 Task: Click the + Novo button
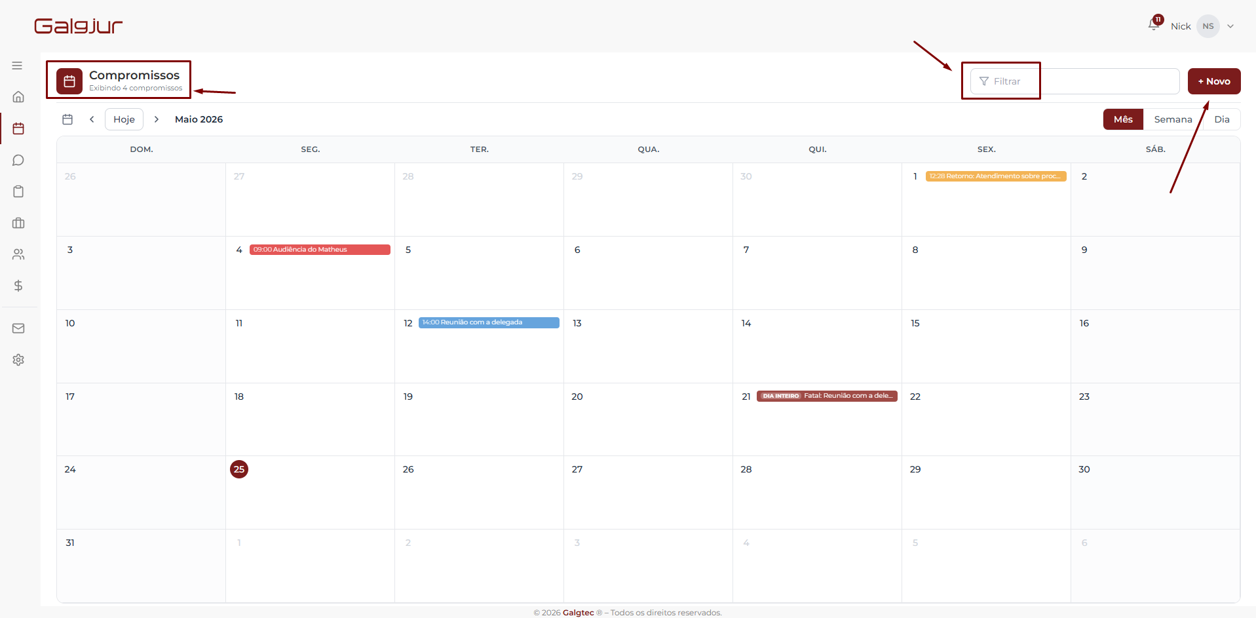(x=1214, y=81)
